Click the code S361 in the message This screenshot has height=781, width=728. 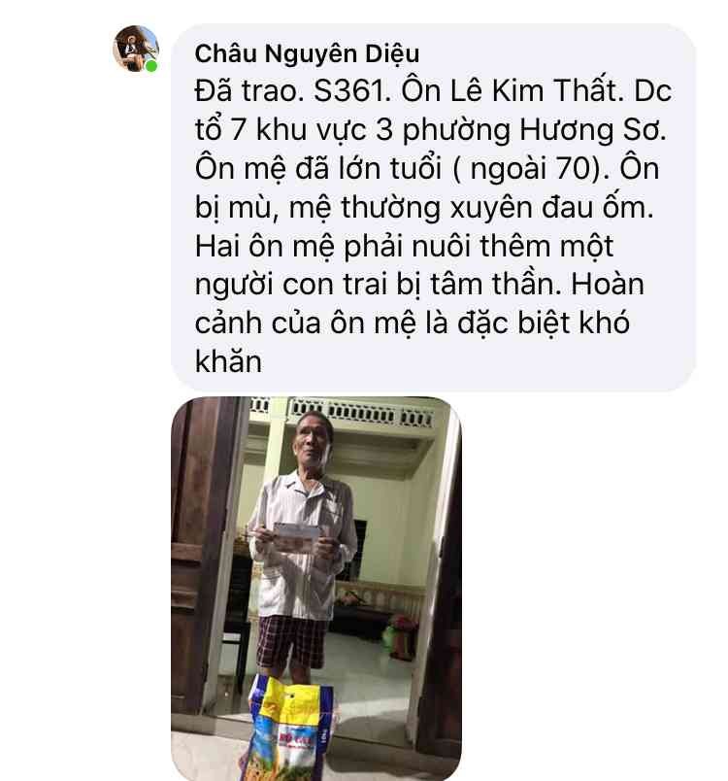[x=352, y=91]
